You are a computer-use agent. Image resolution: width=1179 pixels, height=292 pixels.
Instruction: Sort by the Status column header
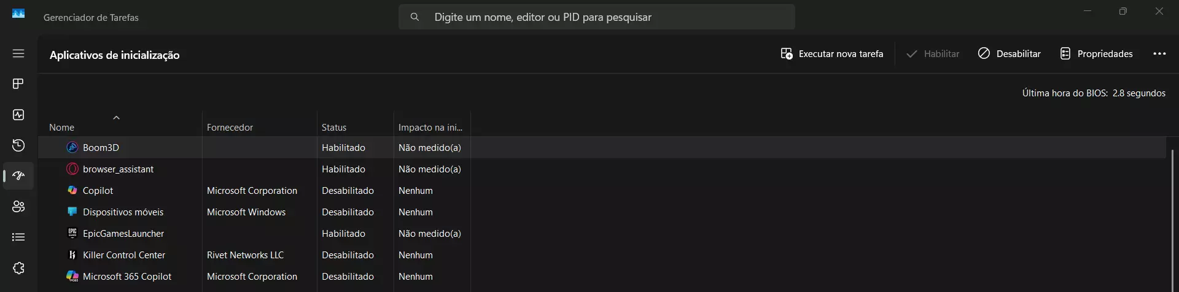click(334, 127)
